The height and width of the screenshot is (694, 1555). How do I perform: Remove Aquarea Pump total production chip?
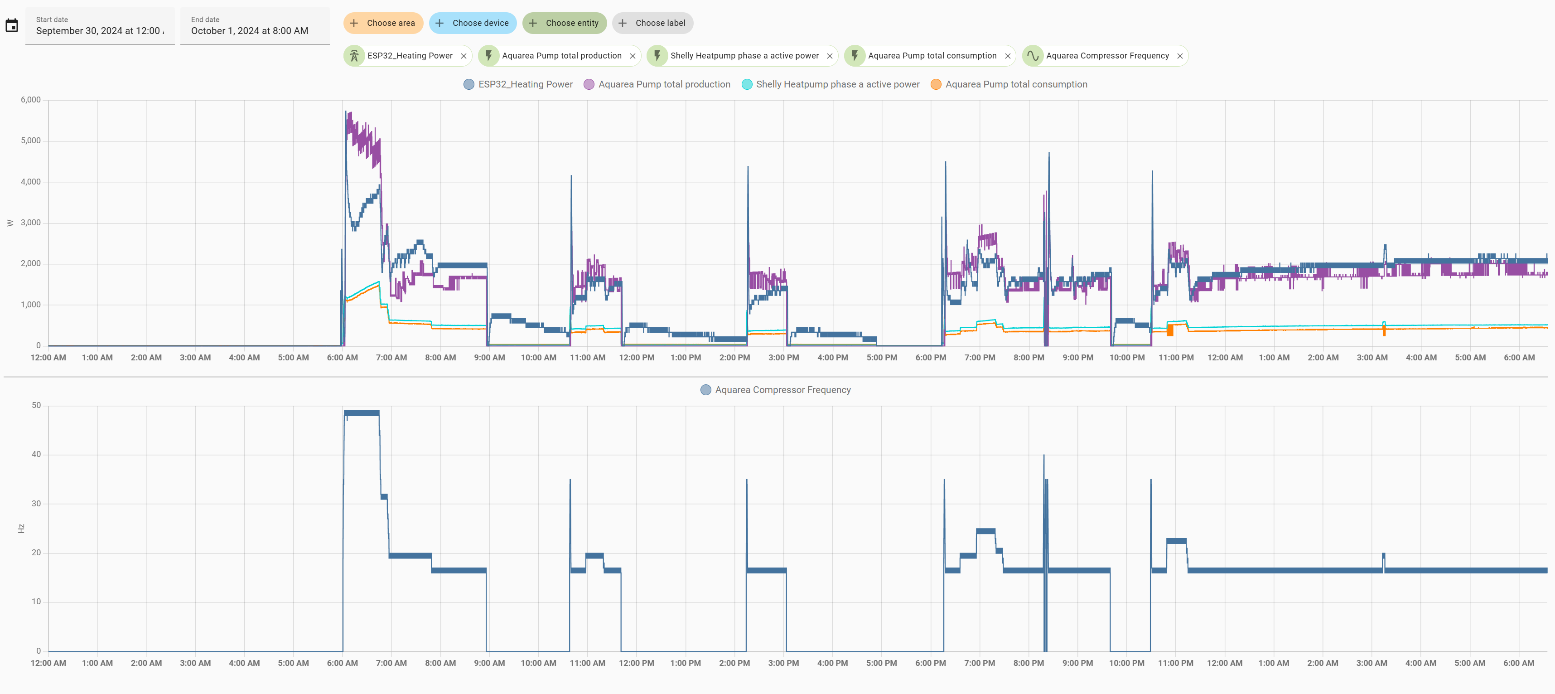pyautogui.click(x=633, y=56)
